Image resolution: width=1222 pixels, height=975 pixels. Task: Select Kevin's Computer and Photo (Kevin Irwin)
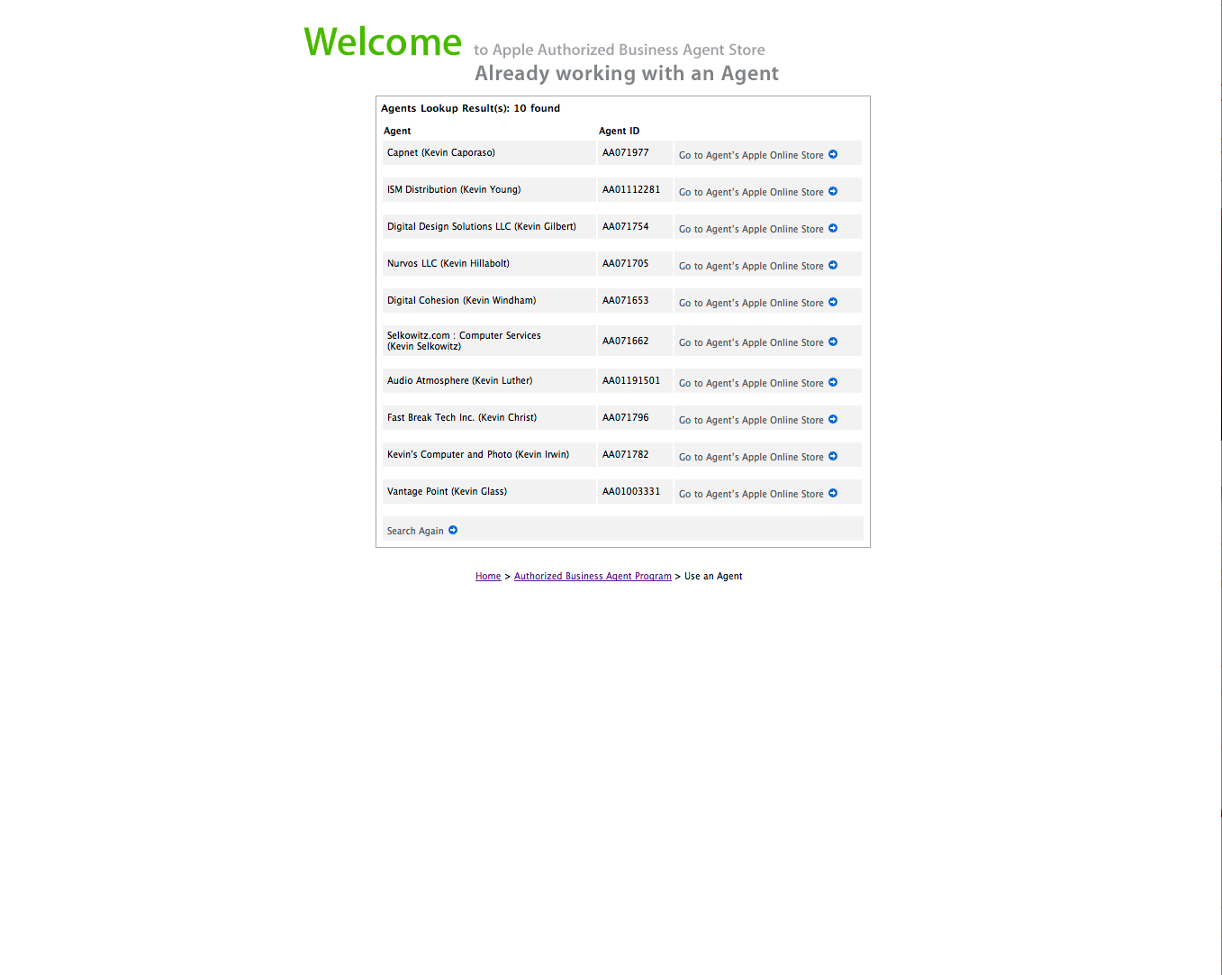click(x=478, y=454)
